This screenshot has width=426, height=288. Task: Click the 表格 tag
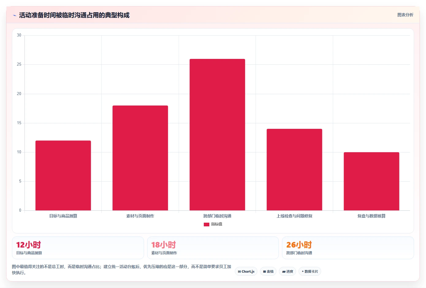coord(268,271)
